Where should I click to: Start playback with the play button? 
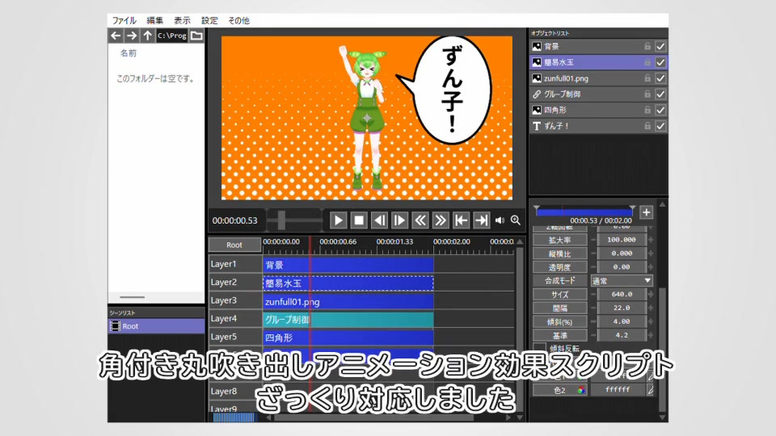(339, 220)
